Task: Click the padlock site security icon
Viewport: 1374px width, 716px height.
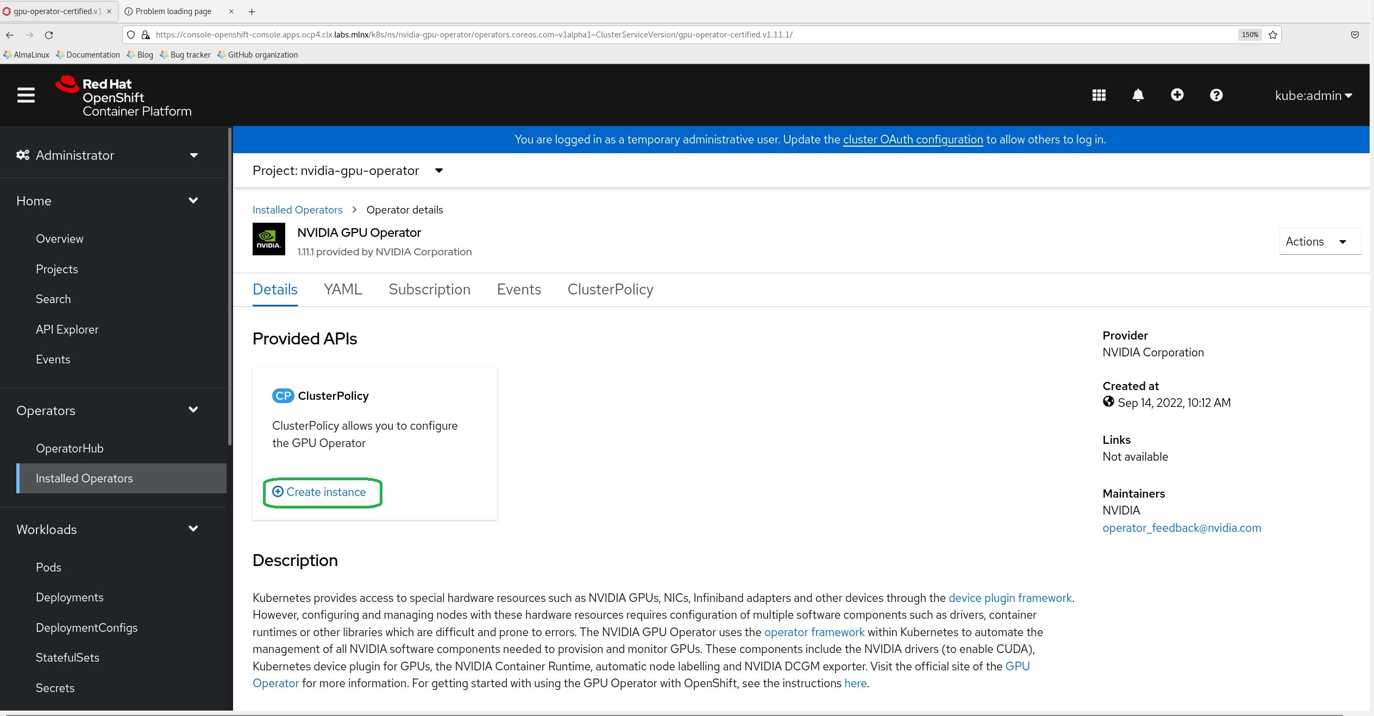Action: click(x=145, y=35)
